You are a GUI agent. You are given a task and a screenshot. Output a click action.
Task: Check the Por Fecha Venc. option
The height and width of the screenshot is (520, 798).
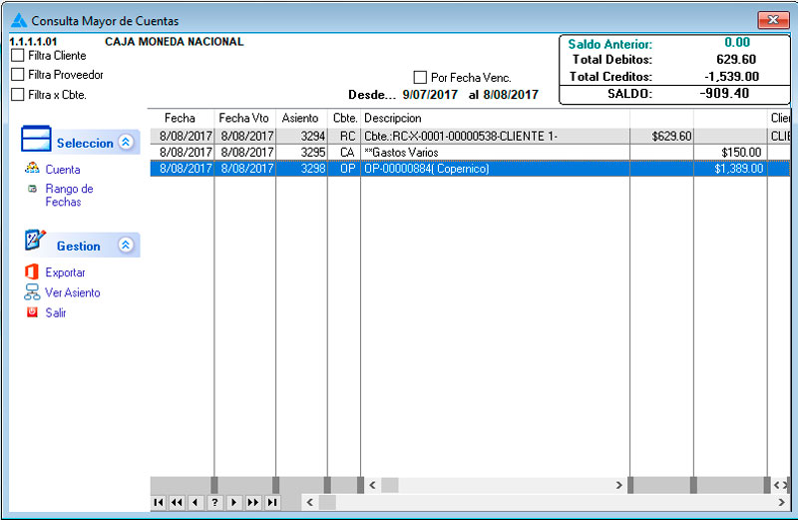(x=421, y=78)
